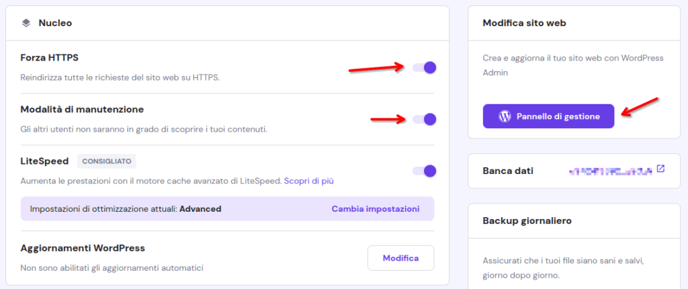Click the Impostazioni di ottimizzazione Advanced banner

coord(227,208)
